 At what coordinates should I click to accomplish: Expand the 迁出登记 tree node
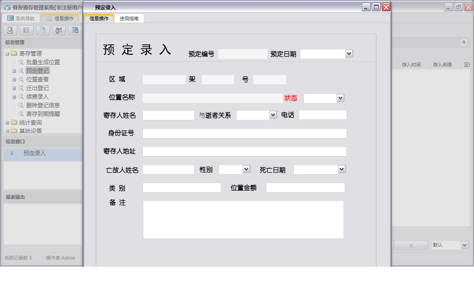15,88
